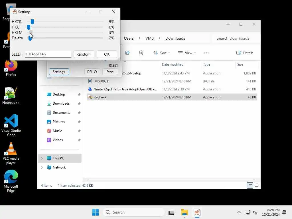Click the Ninite installer file icon
Screen dimensions: 292x219
90,89
